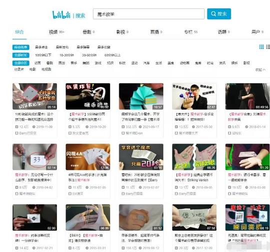
Task: Select 全部时长 duration filter
Action: [x=20, y=55]
